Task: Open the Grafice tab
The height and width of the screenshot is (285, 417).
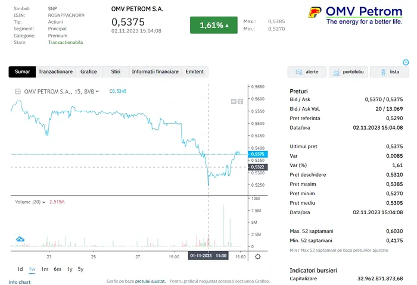Action: [89, 72]
